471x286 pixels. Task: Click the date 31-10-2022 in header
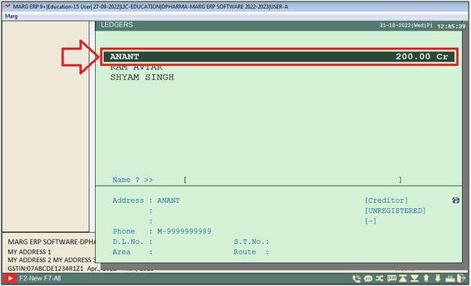[x=395, y=25]
